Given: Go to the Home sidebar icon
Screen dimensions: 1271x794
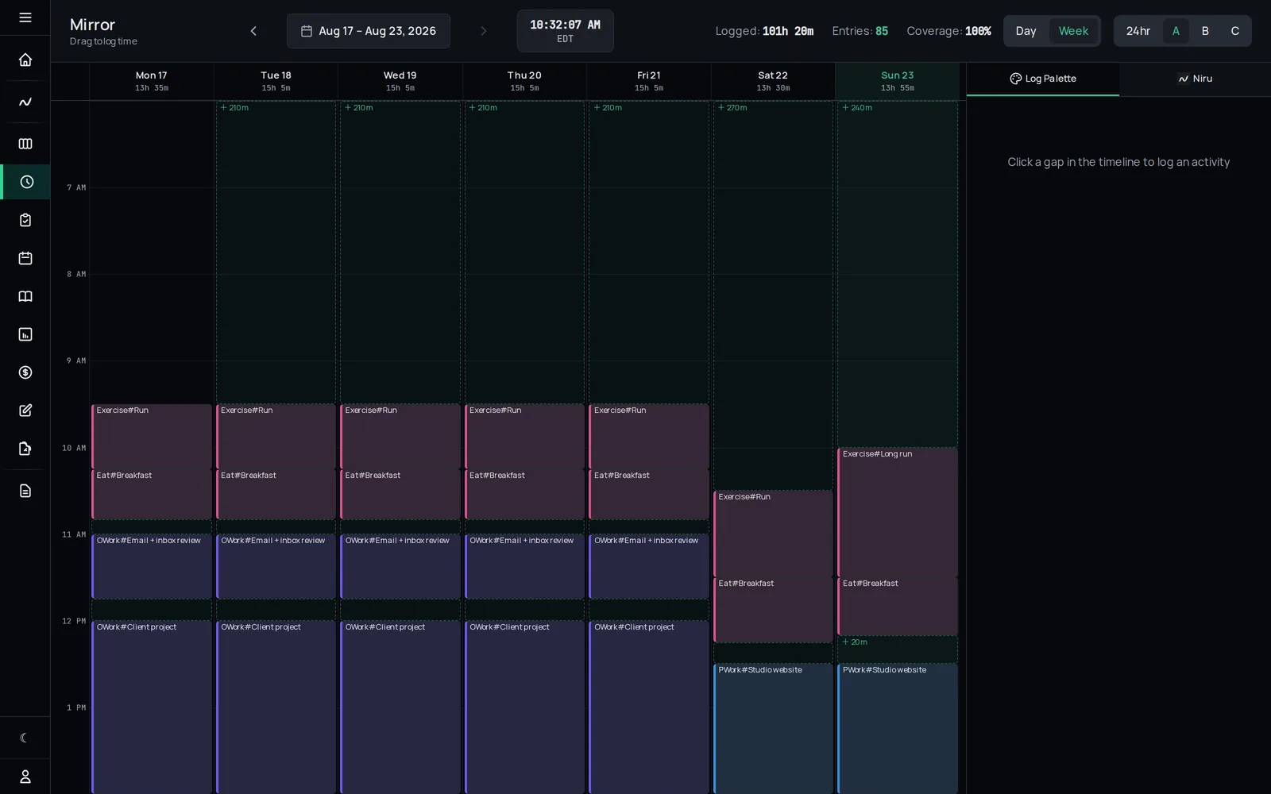Looking at the screenshot, I should 25,60.
